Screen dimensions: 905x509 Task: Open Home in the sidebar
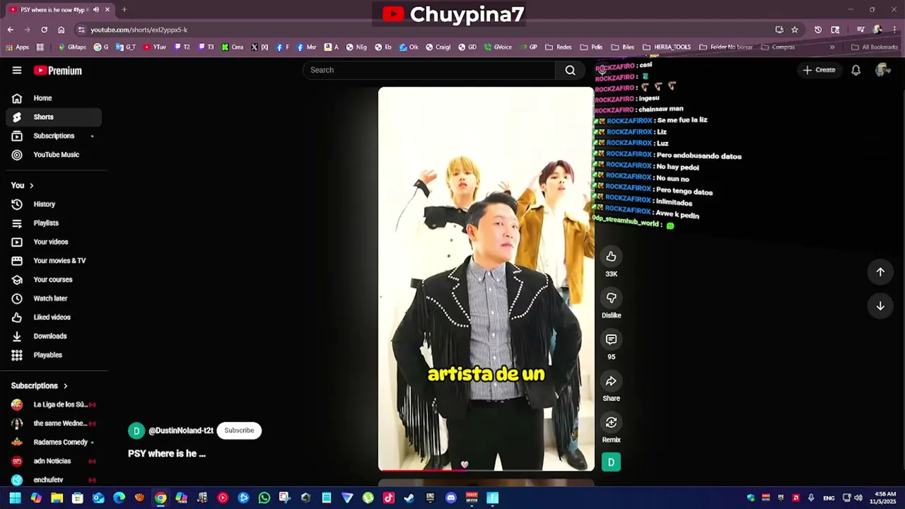54,98
